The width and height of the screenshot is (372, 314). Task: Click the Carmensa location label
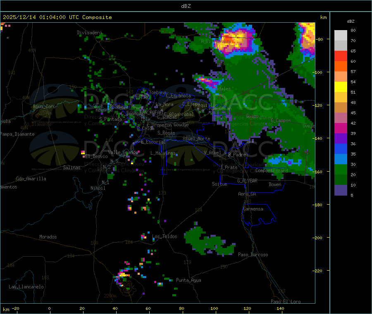[x=253, y=209]
